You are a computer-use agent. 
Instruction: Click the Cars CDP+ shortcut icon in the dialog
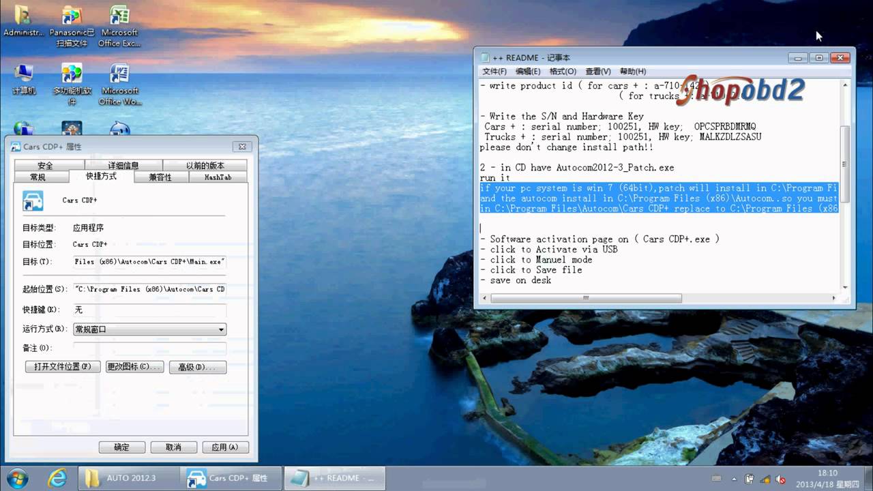click(33, 200)
